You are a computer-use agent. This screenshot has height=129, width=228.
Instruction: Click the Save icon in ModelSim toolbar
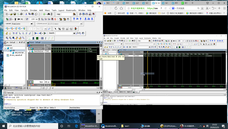pos(15,14)
